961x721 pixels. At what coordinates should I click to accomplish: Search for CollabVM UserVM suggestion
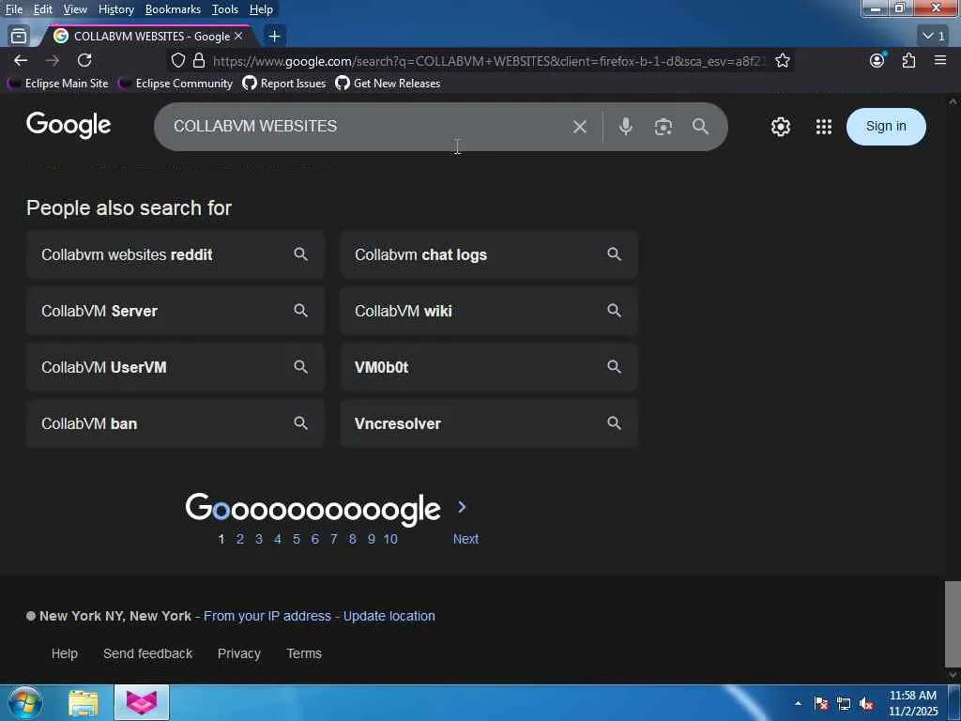pos(175,367)
